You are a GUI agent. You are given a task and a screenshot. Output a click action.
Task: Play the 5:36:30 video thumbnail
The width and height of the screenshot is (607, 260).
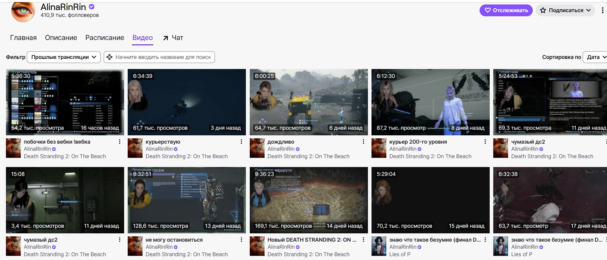click(x=65, y=102)
